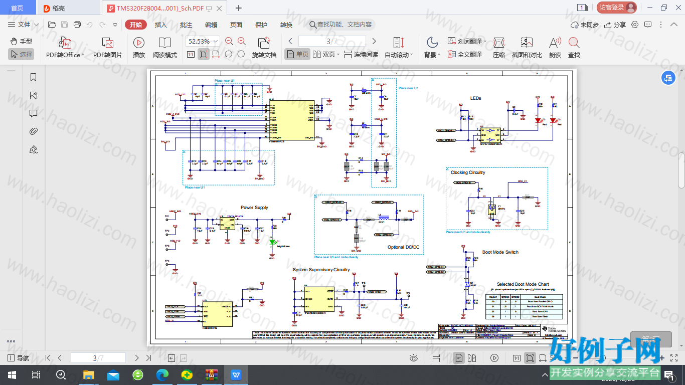
Task: Select the 开始 ribbon tab
Action: pos(136,25)
